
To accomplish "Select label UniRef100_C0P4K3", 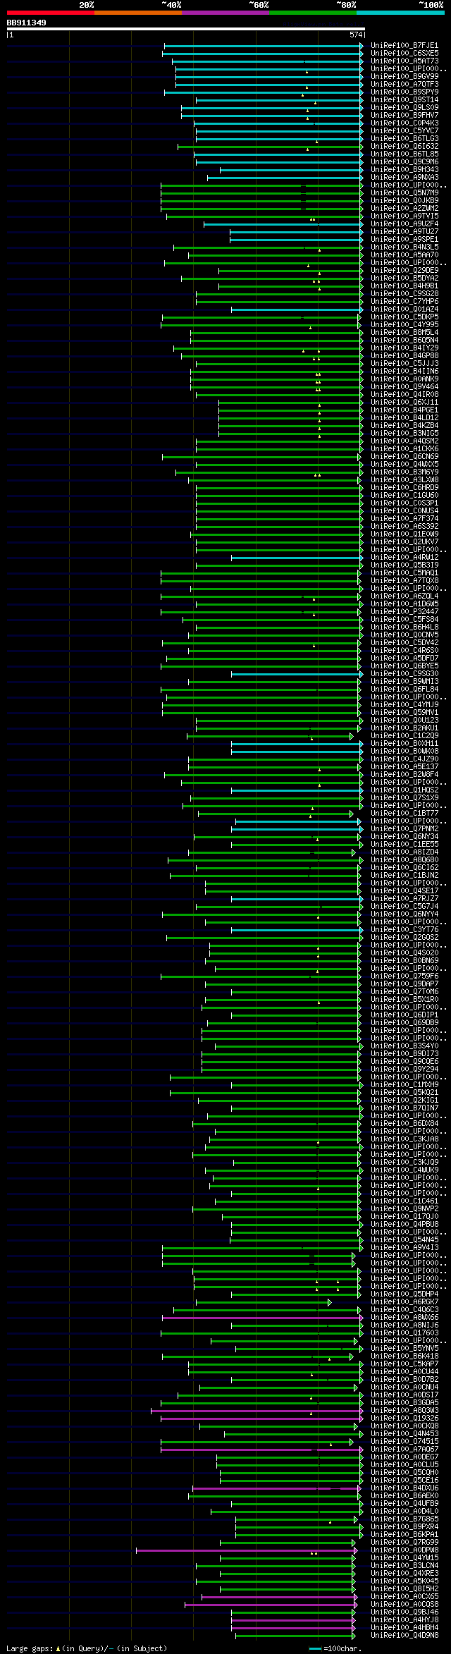I will (x=404, y=123).
